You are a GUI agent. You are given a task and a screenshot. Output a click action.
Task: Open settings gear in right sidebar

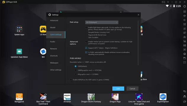click(185, 6)
